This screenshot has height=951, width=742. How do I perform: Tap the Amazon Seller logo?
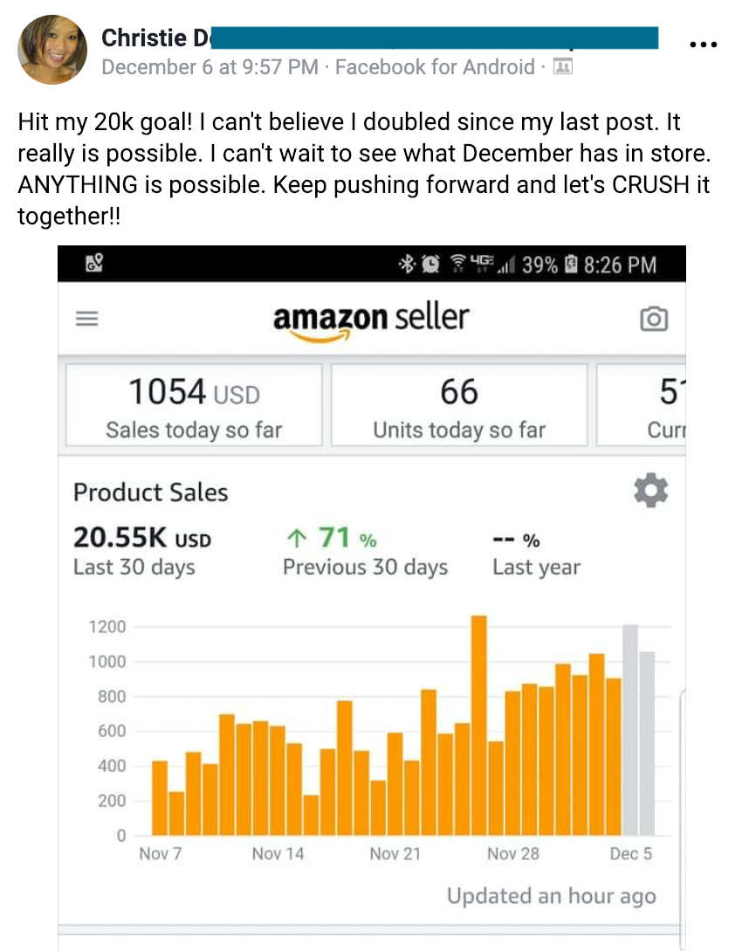click(x=371, y=320)
